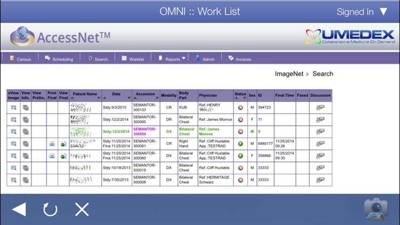Screen dimensions: 400x225
Task: Select the KUB body part cell
Action: coord(188,108)
